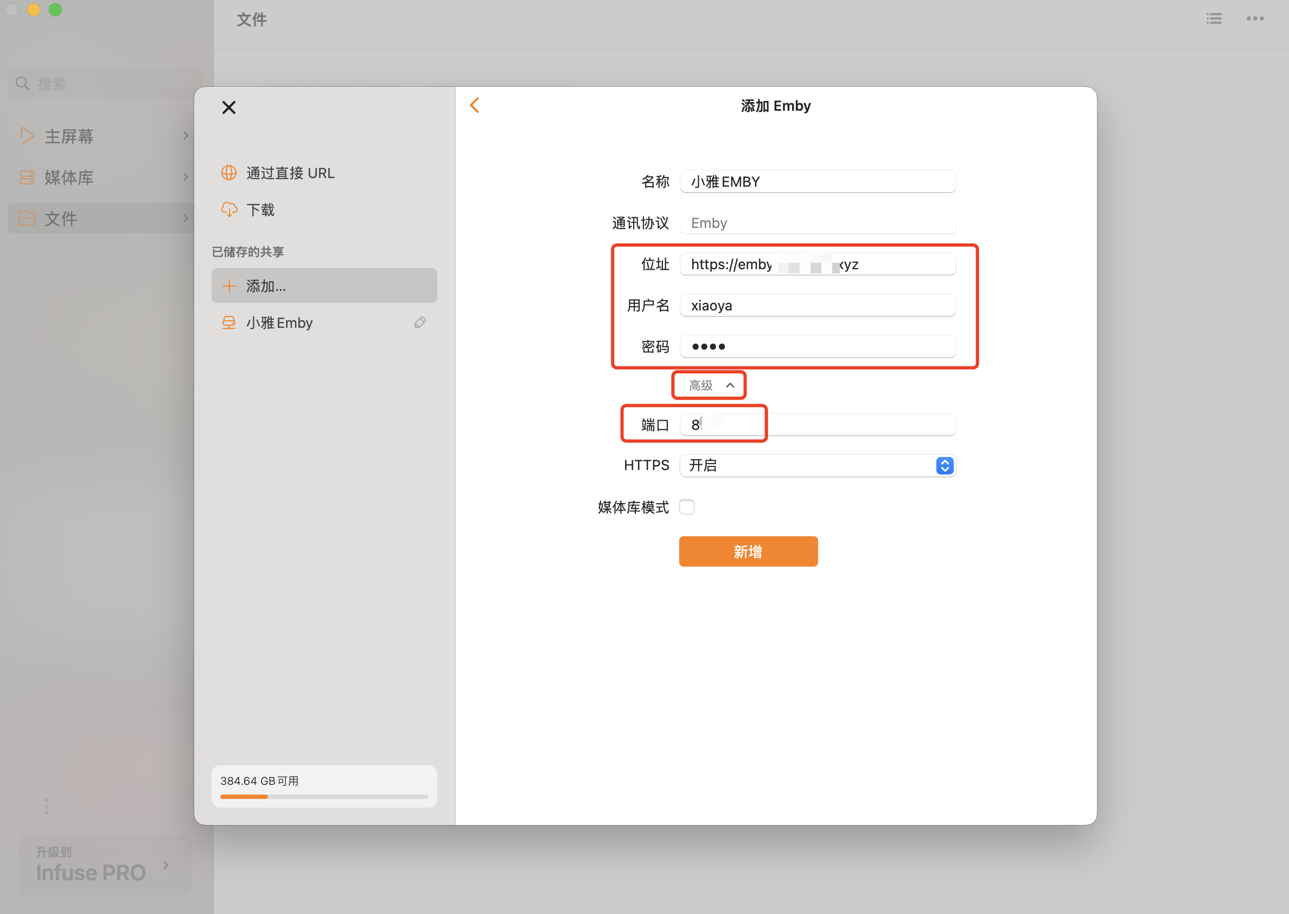The height and width of the screenshot is (914, 1289).
Task: Click the cloud download icon beside 下载
Action: (x=229, y=210)
